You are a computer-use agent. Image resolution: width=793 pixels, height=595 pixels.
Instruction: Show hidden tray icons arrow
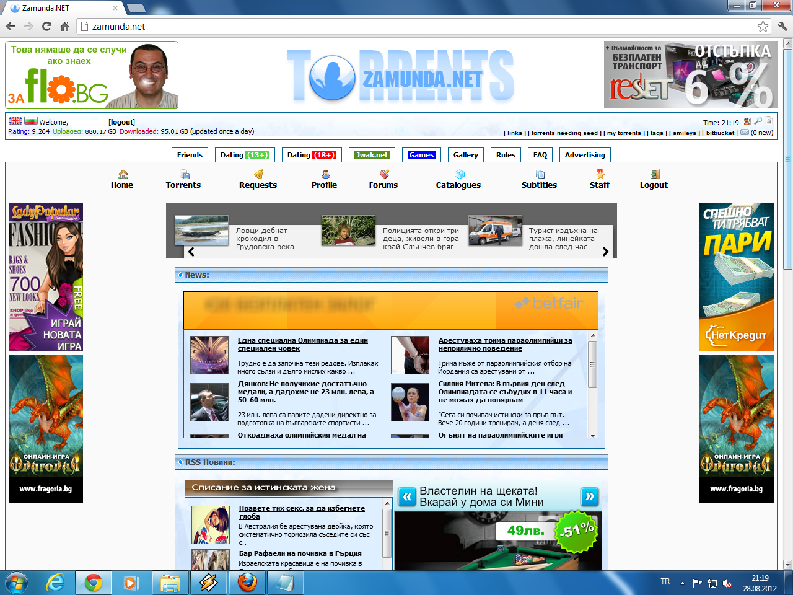[682, 583]
